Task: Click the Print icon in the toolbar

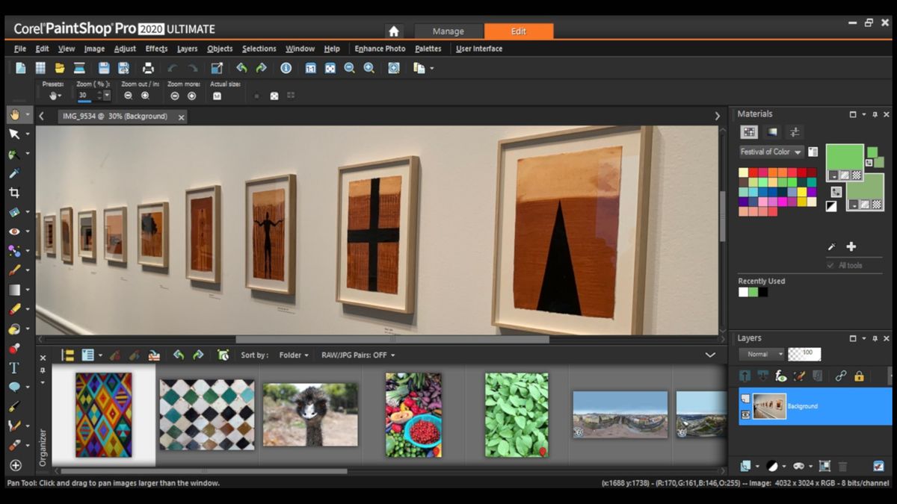Action: point(149,68)
